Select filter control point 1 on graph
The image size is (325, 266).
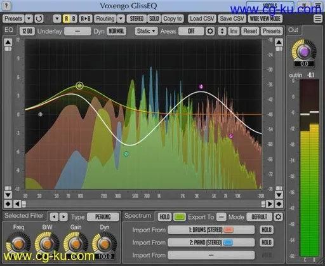[40, 114]
